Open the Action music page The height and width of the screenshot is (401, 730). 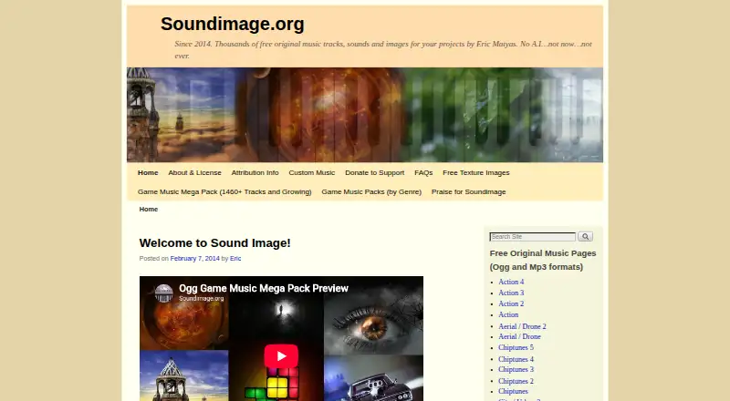click(x=508, y=315)
